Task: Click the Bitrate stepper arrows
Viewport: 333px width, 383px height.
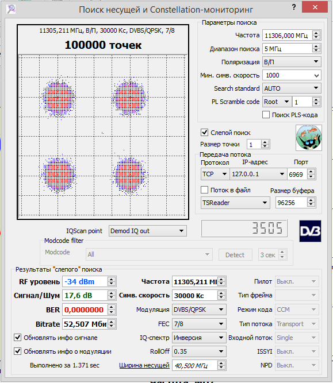Action: point(112,324)
